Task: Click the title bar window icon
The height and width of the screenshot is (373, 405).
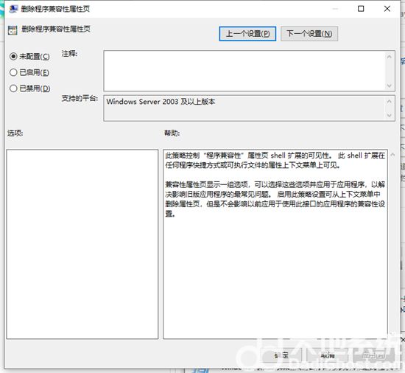Action: 13,9
